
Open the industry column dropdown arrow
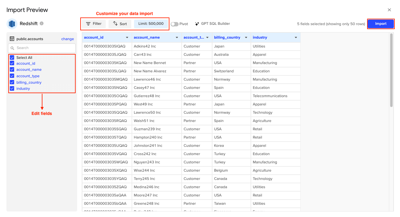pos(296,38)
